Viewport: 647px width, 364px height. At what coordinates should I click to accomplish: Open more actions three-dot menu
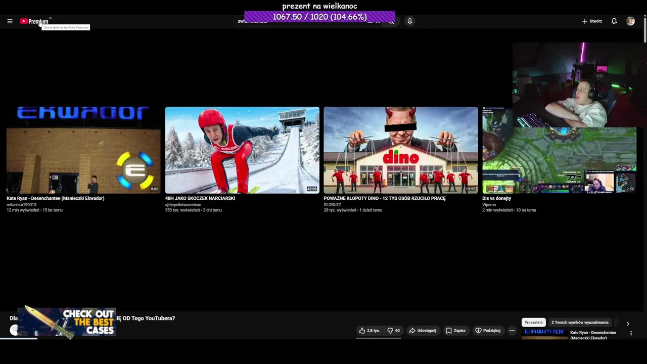coord(512,331)
